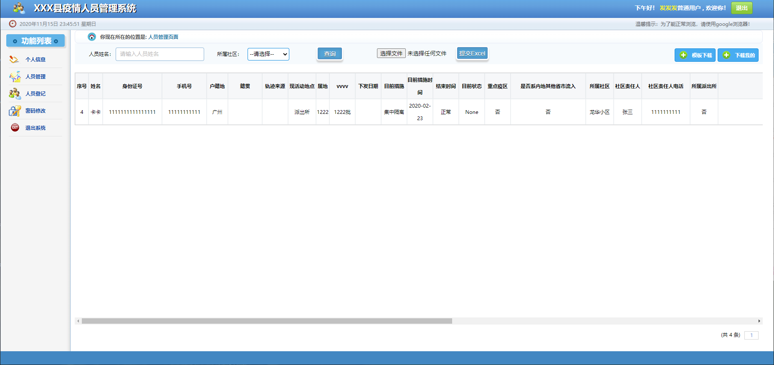
Task: Click the 共 4 条 record count text
Action: coord(731,335)
